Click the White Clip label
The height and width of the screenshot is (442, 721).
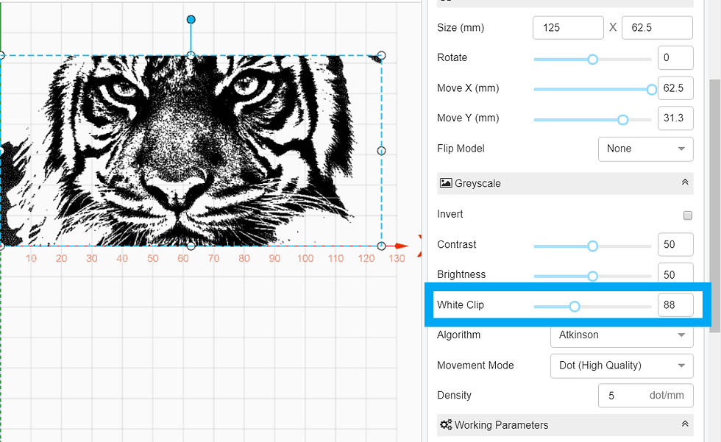(461, 305)
